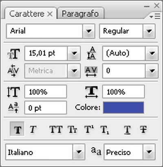163x167 pixels.
Task: Toggle the Faux Bold style button
Action: pyautogui.click(x=17, y=129)
